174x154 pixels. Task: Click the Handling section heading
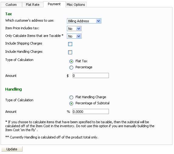coord(14,89)
